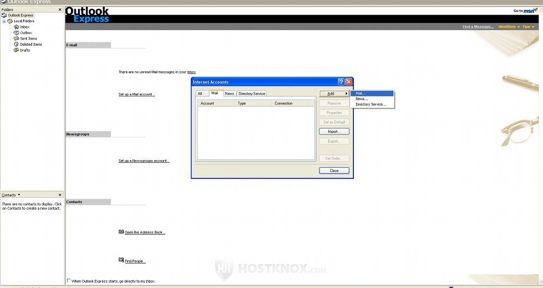
Task: Click the Address Book icon
Action: [x=121, y=231]
